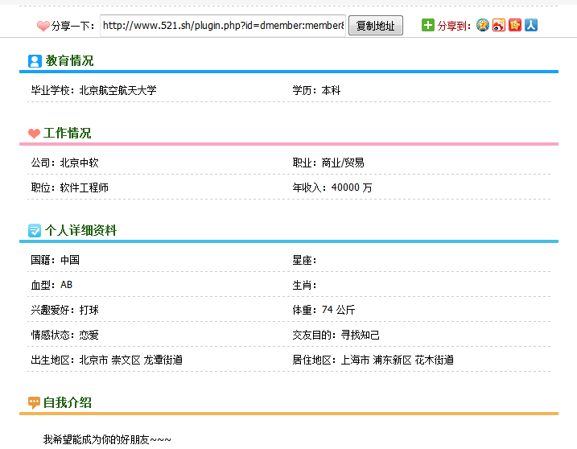
Task: Click the hobby value 打球
Action: (89, 310)
